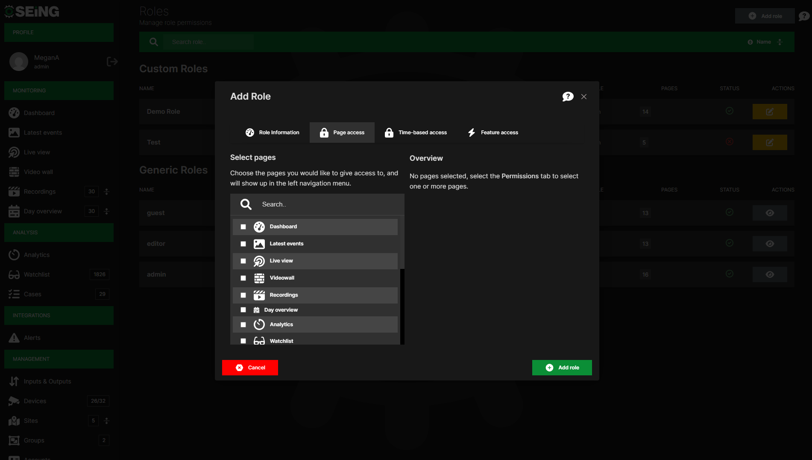
Task: Click the Videowall grid icon in list
Action: [259, 278]
